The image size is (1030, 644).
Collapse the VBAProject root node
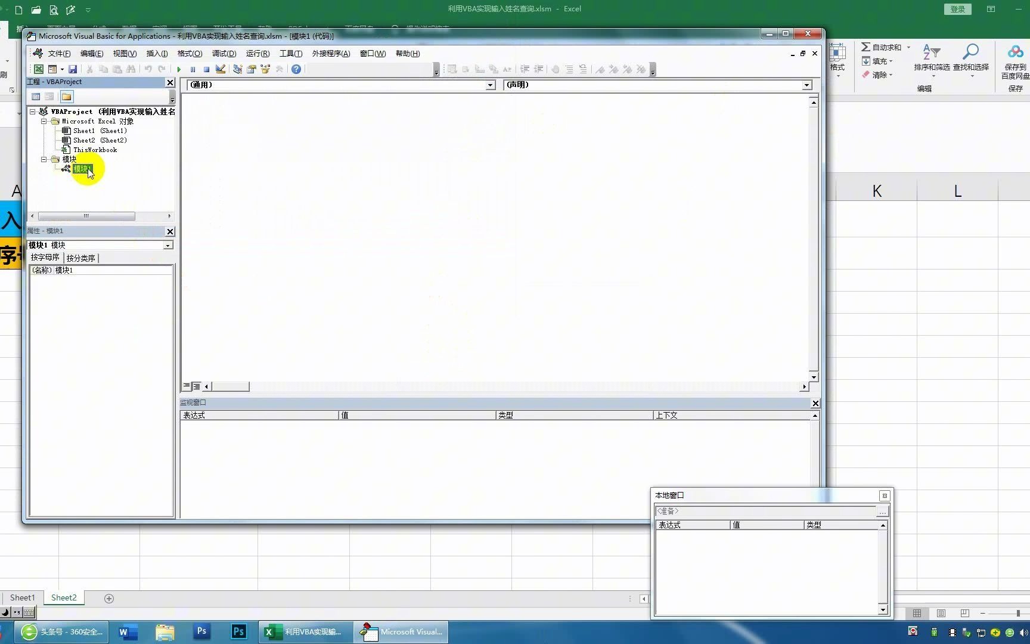[32, 112]
